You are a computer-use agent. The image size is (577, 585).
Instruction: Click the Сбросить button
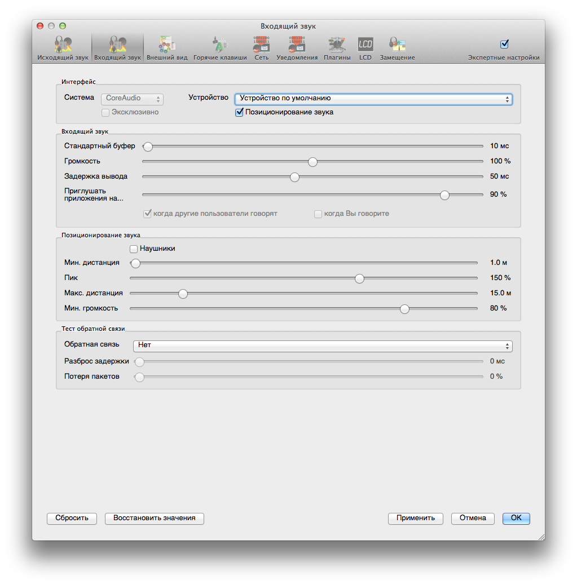[x=72, y=518]
